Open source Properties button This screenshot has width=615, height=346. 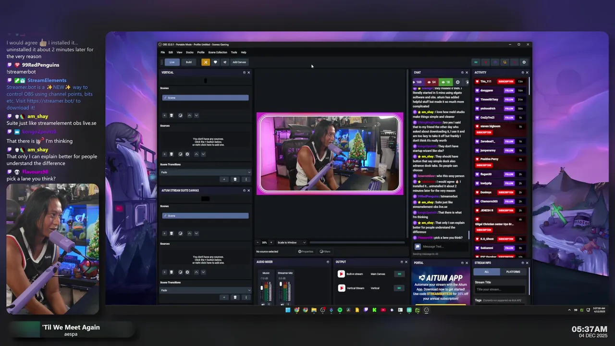(306, 251)
